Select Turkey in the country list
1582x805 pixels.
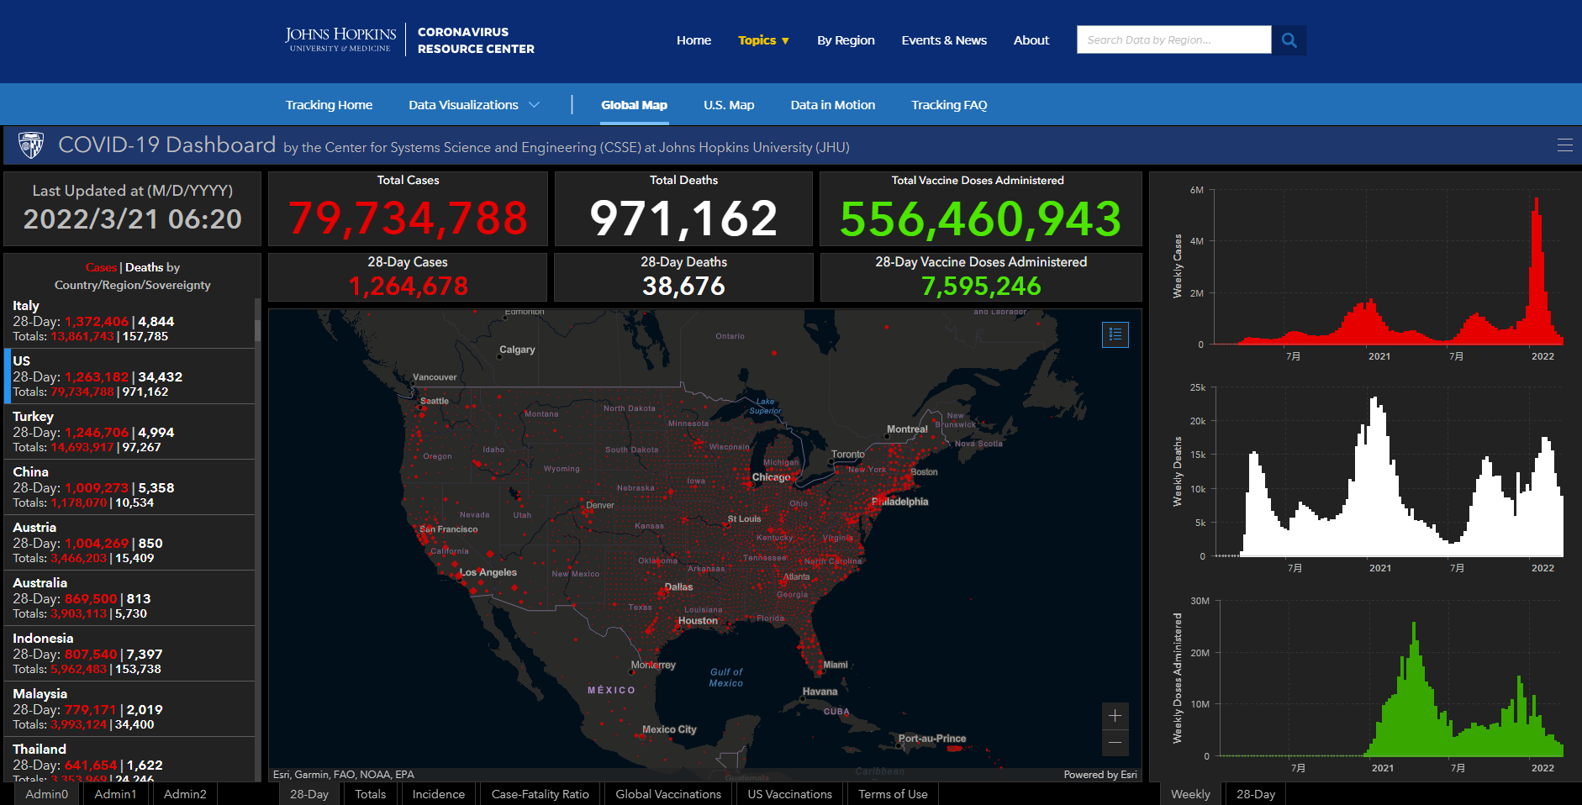point(129,432)
